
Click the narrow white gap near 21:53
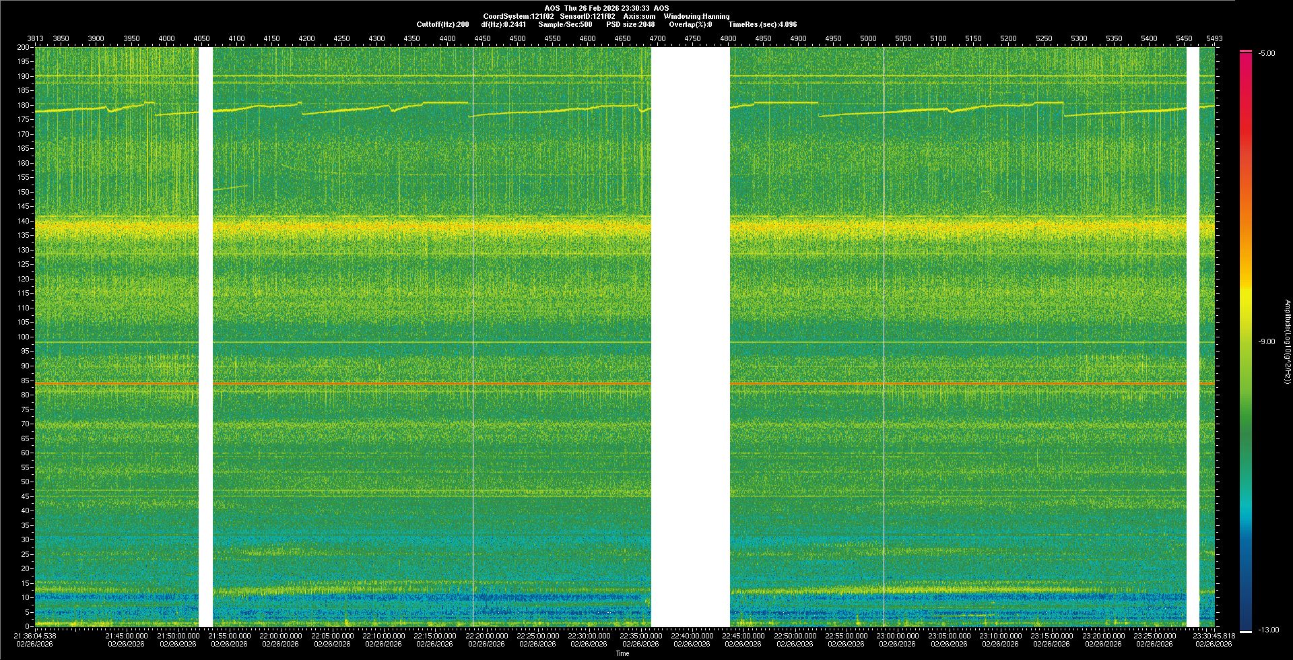[205, 337]
